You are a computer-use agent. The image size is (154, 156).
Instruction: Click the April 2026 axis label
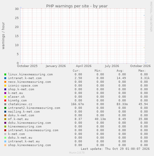(x=84, y=66)
